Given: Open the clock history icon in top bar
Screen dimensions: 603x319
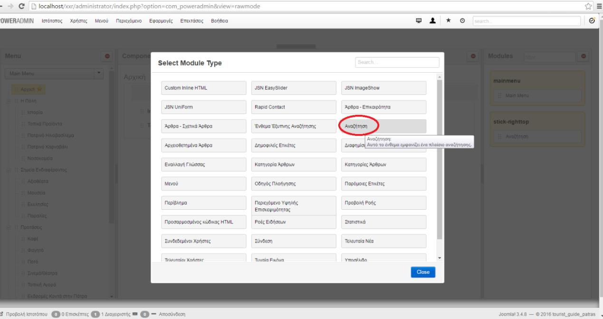Looking at the screenshot, I should pyautogui.click(x=463, y=21).
